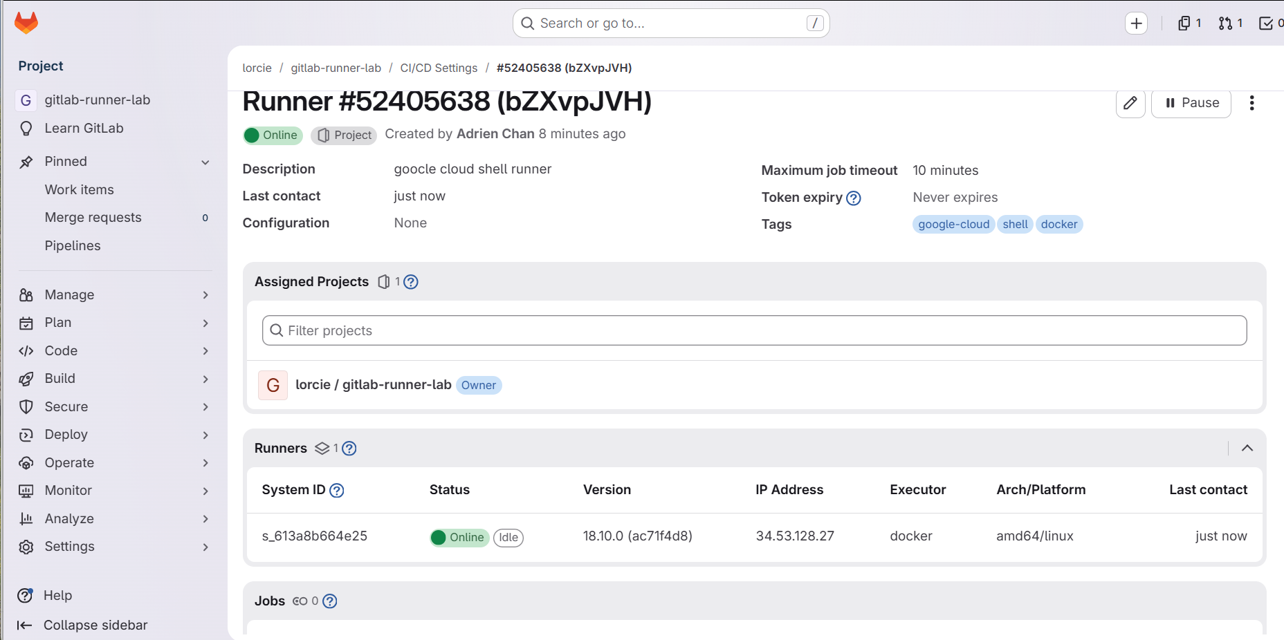
Task: Click the Build rocket icon
Action: coord(26,379)
